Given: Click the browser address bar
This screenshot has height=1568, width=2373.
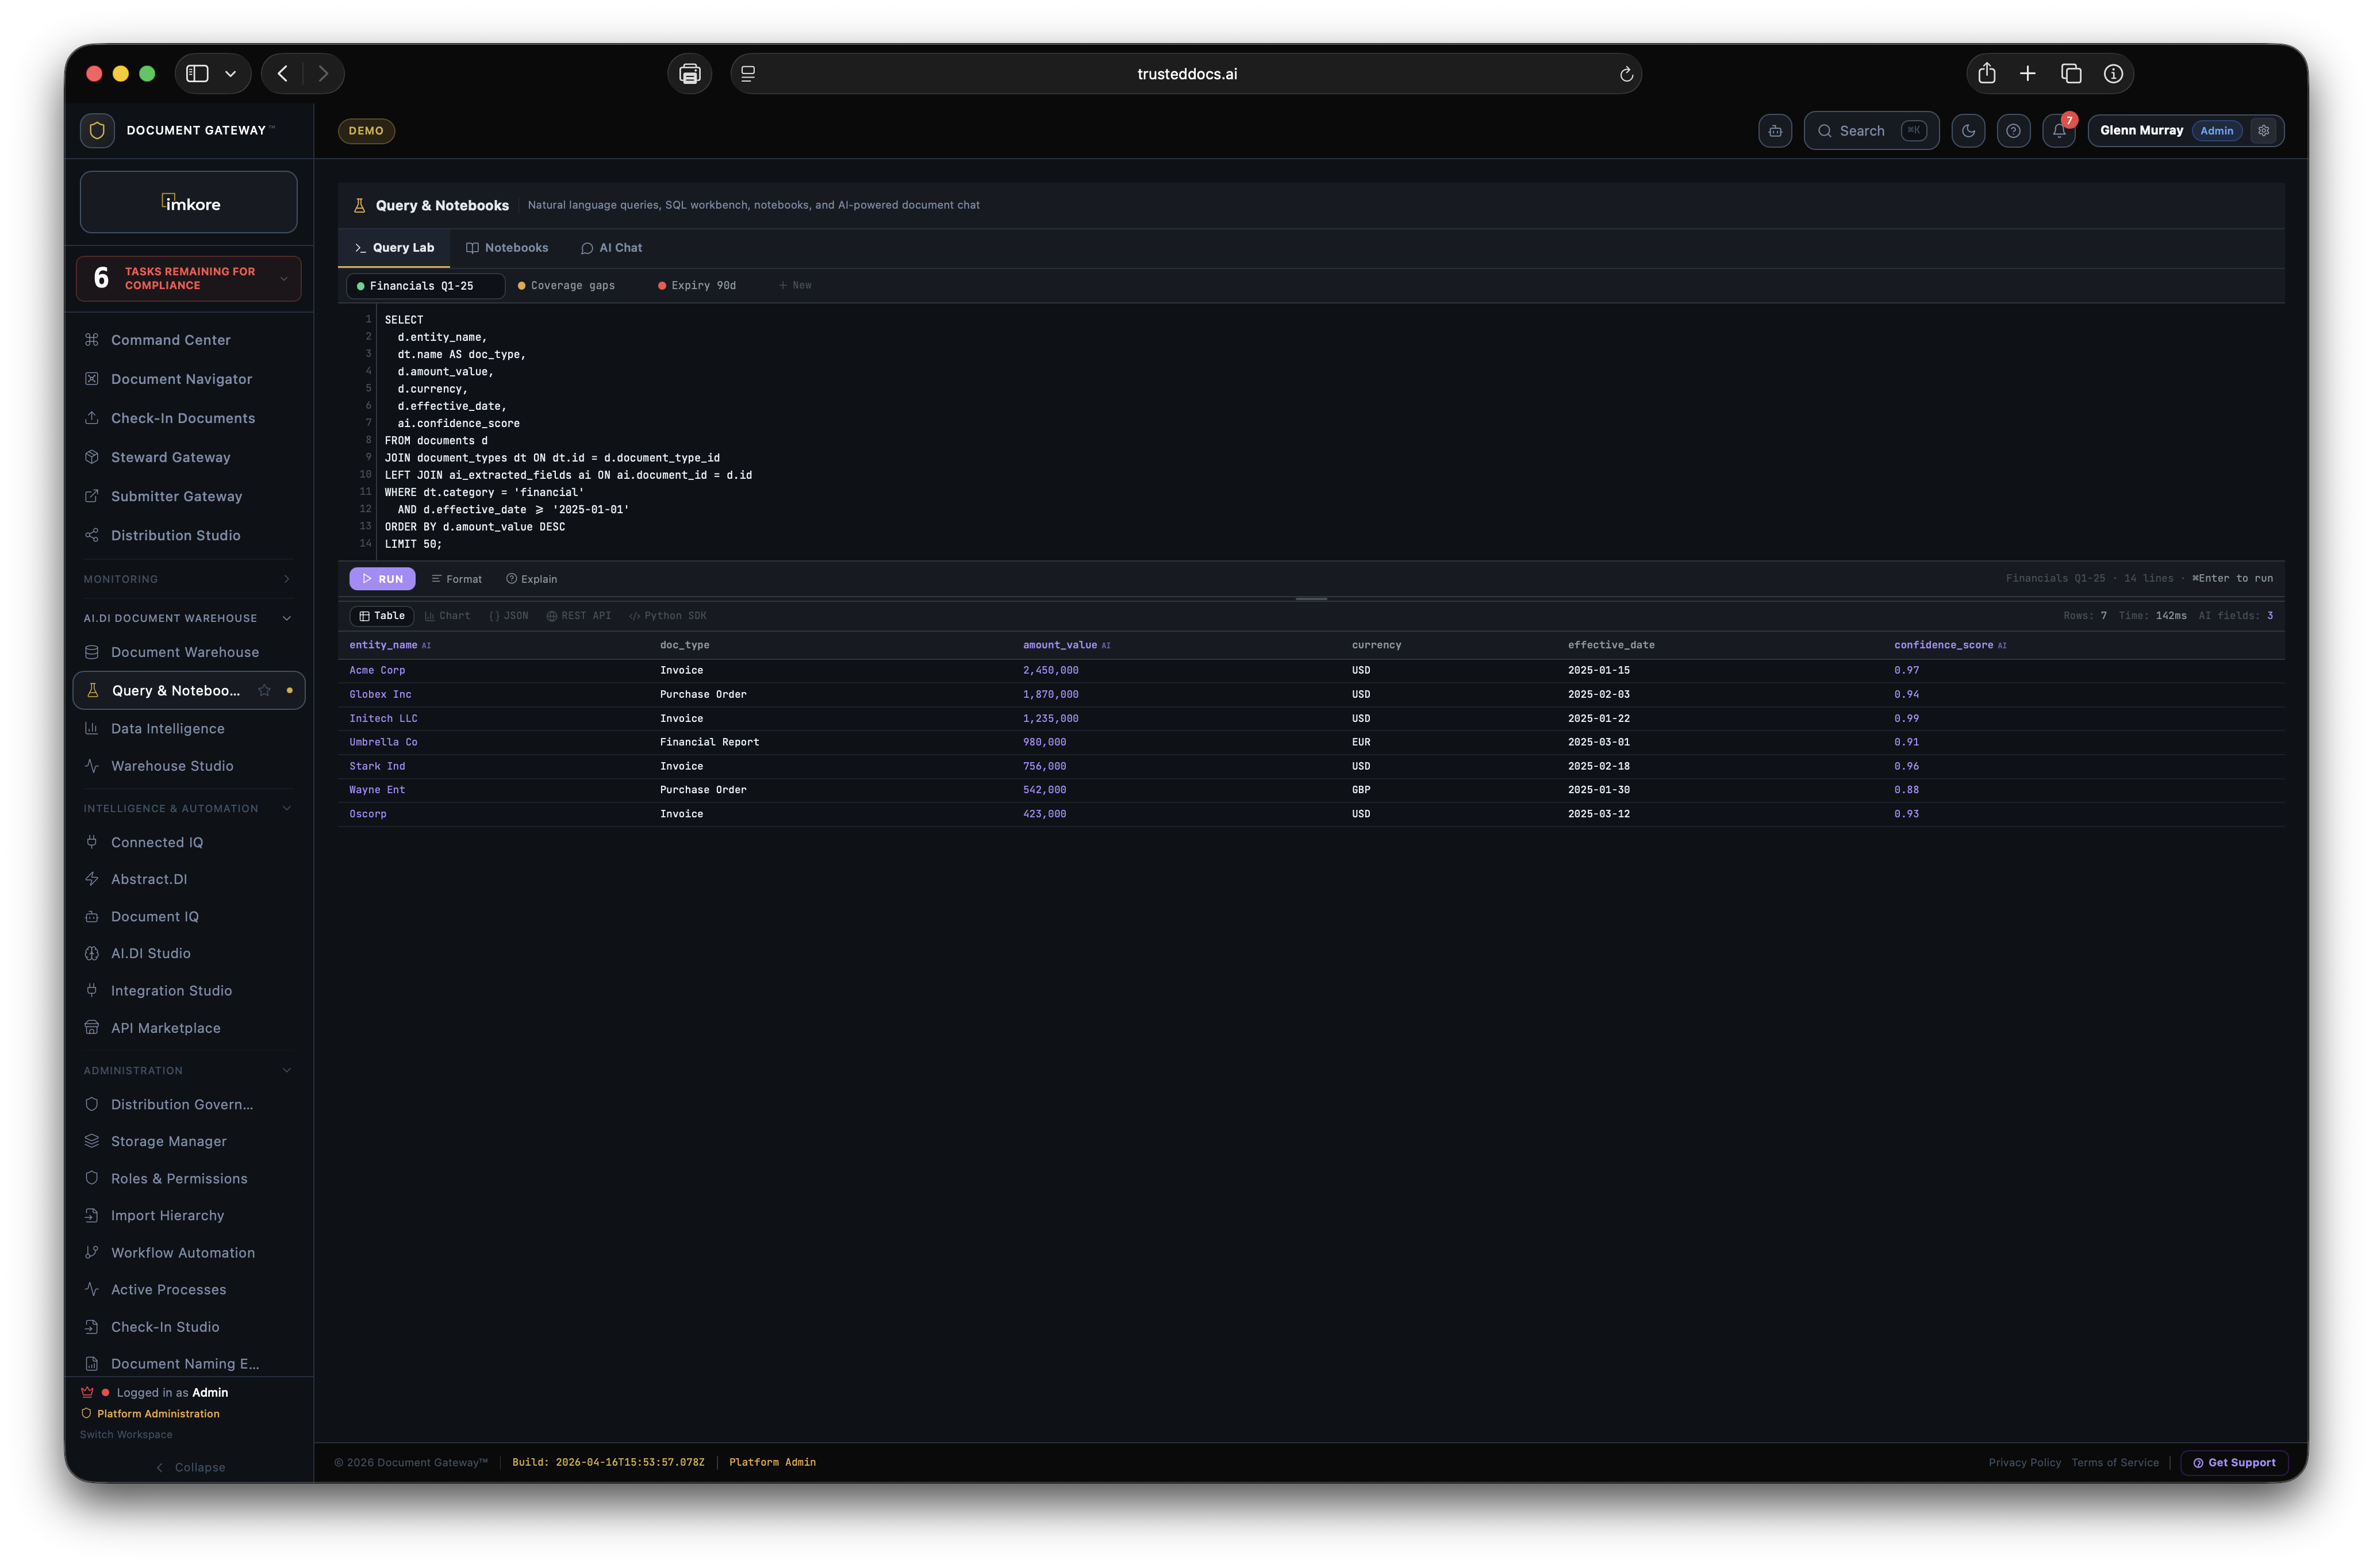Looking at the screenshot, I should [x=1186, y=74].
